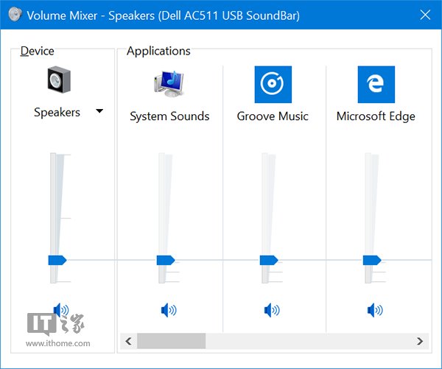Click the System Sounds label
Viewport: 442px width, 369px height.
(x=169, y=116)
